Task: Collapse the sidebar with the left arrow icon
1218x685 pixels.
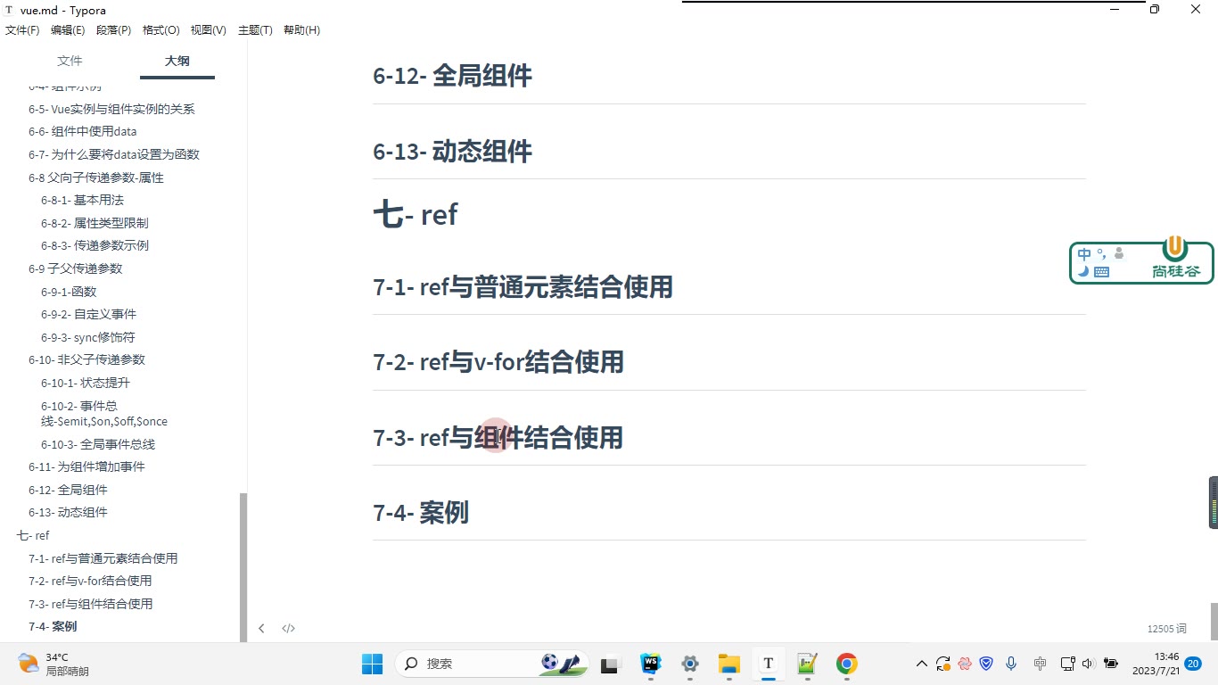Action: pos(261,628)
